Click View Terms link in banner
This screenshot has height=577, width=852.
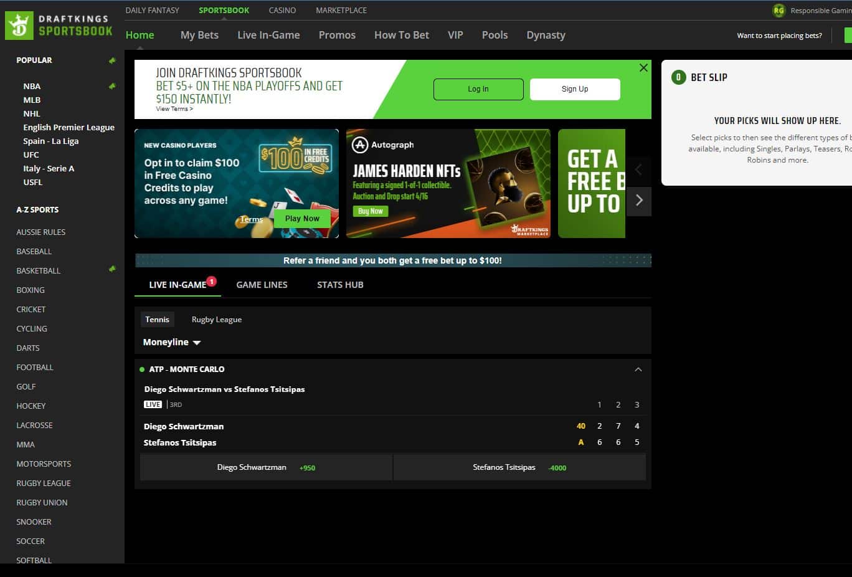174,109
